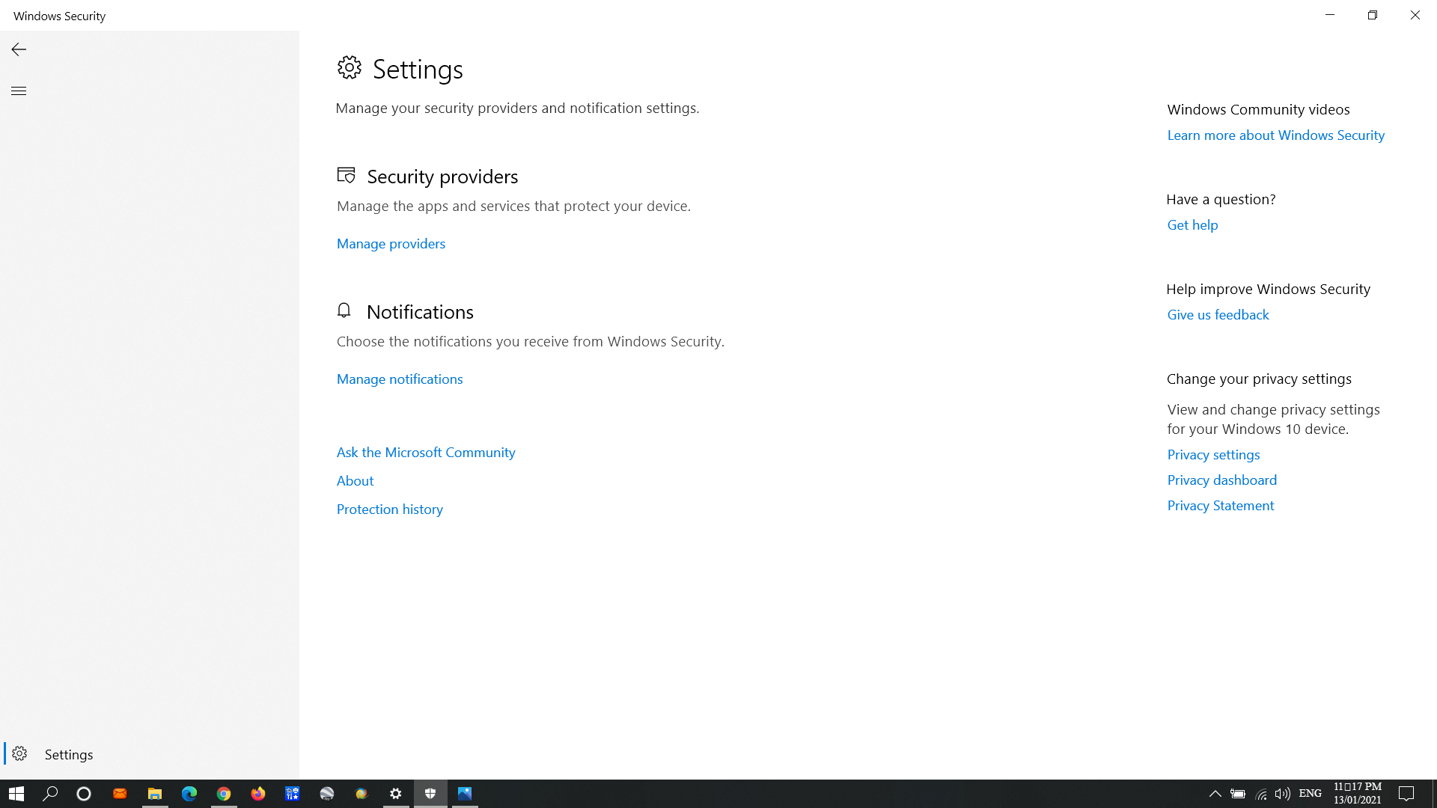
Task: Open the blue control panel-style taskbar app
Action: pos(293,794)
